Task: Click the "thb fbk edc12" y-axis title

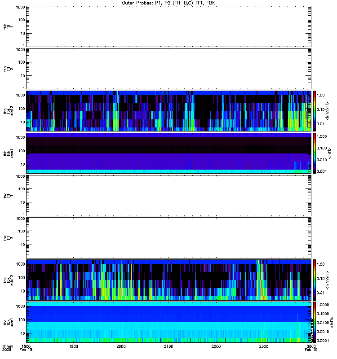Action: tap(8, 111)
